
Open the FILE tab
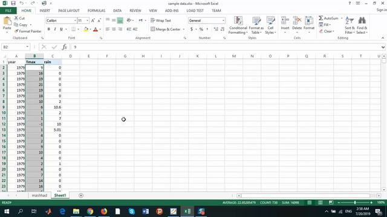point(8,11)
